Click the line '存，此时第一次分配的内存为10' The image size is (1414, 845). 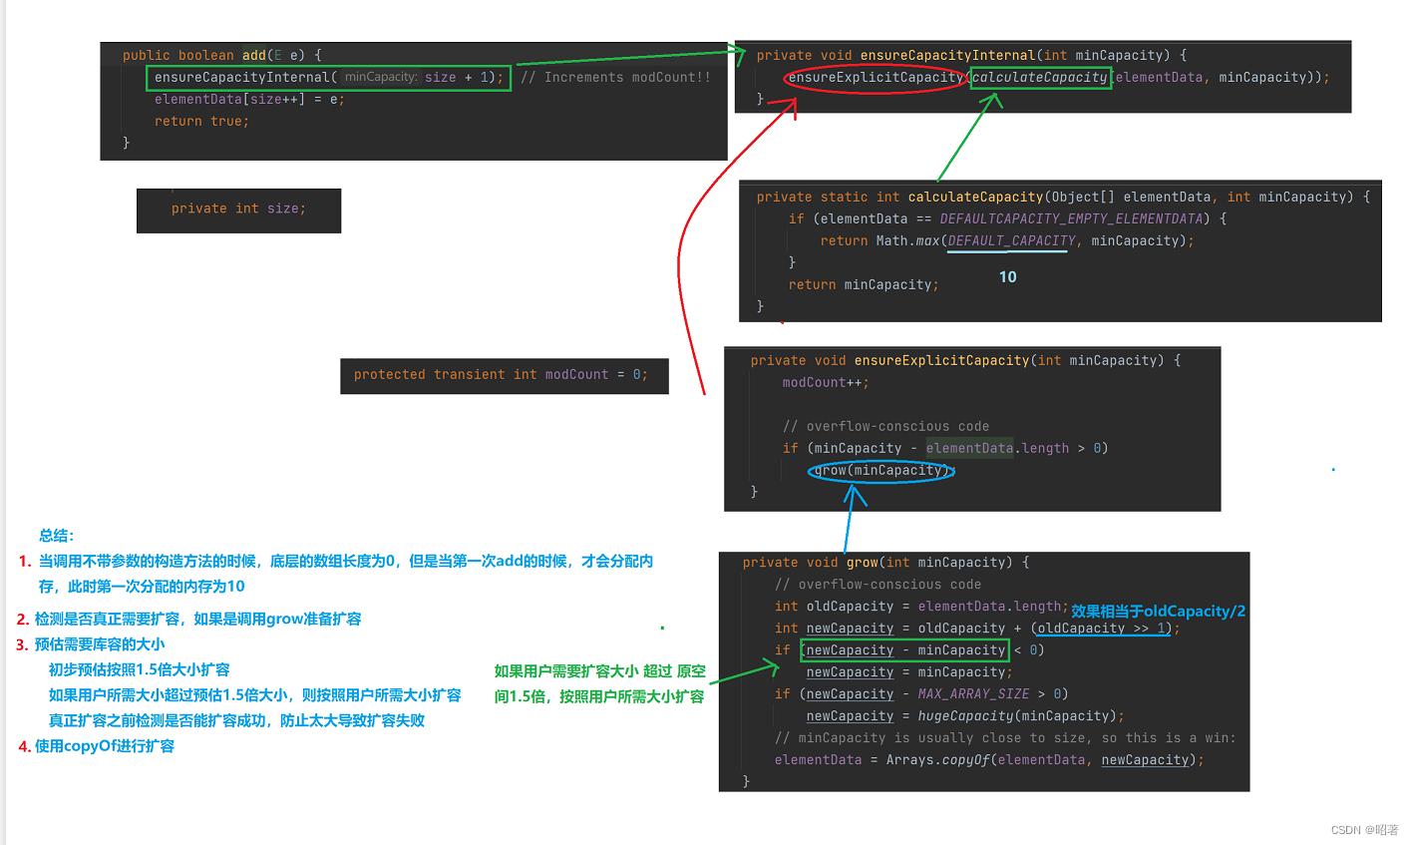point(142,586)
